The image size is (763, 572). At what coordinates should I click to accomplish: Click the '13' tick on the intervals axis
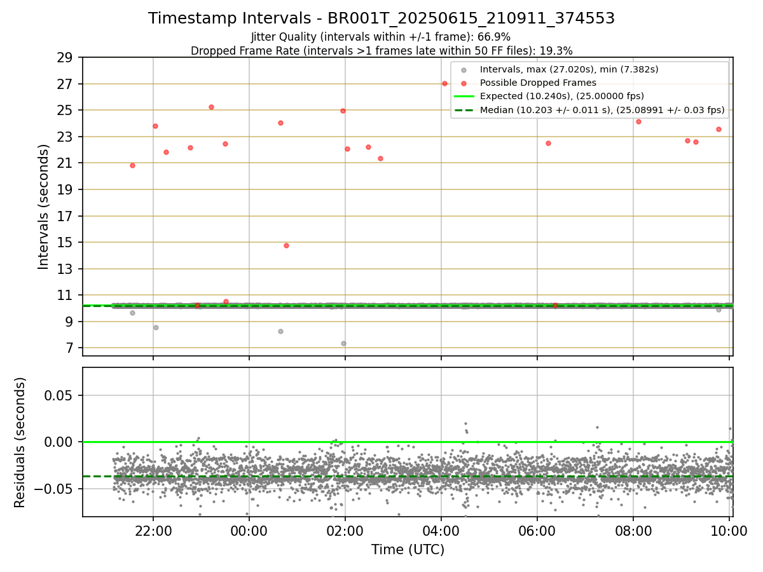[x=66, y=269]
